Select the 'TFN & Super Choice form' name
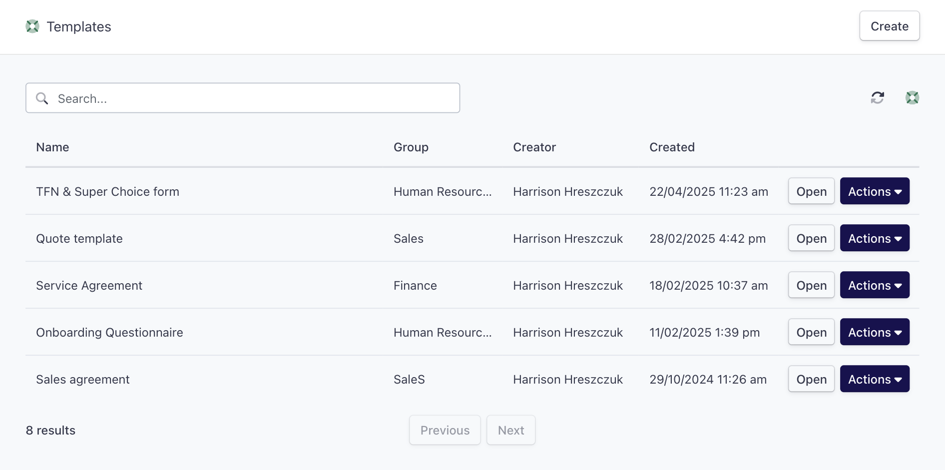Screen dimensions: 945x470 [x=107, y=192]
